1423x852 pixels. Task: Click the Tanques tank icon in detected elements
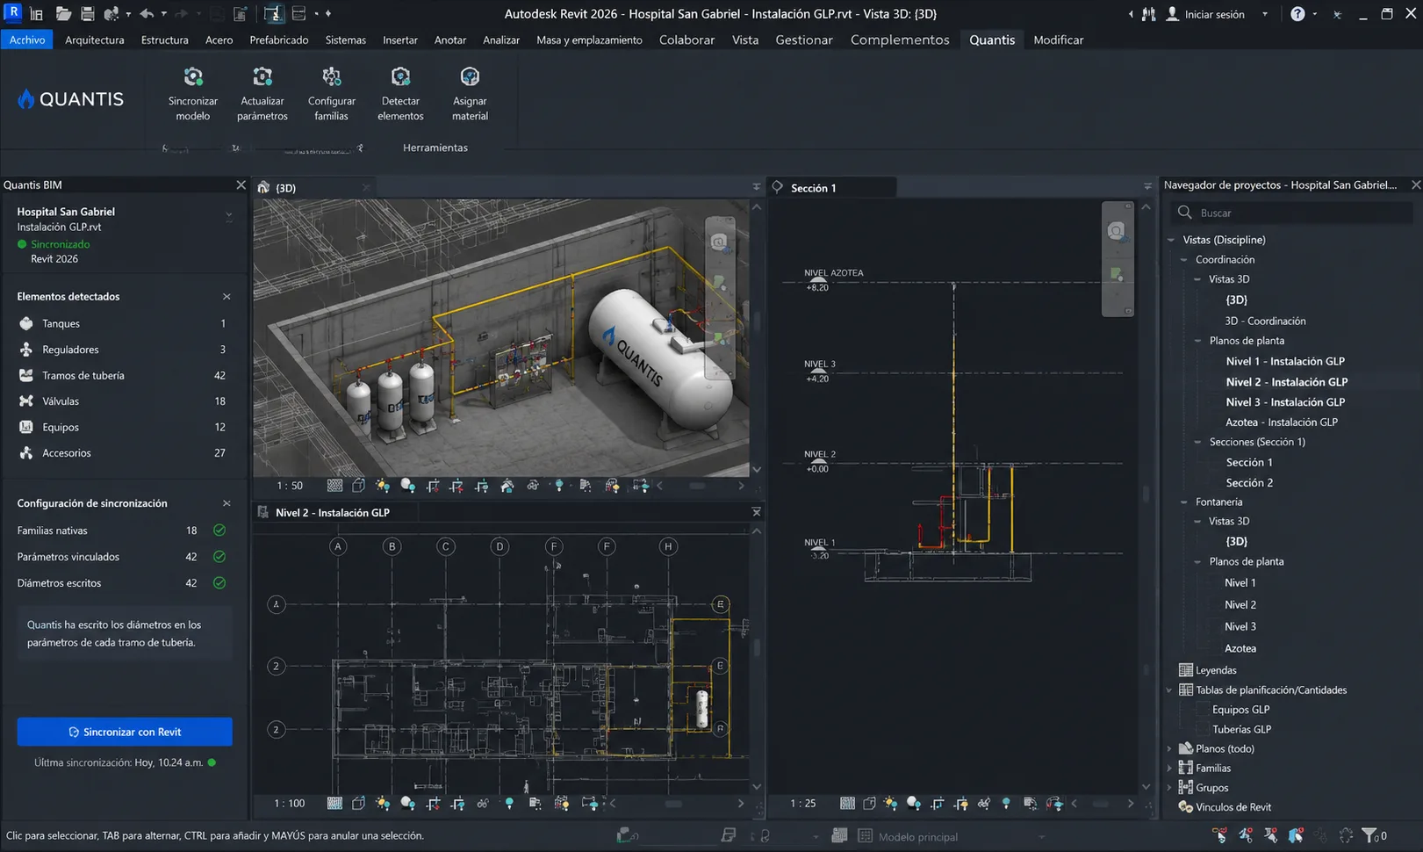(26, 323)
